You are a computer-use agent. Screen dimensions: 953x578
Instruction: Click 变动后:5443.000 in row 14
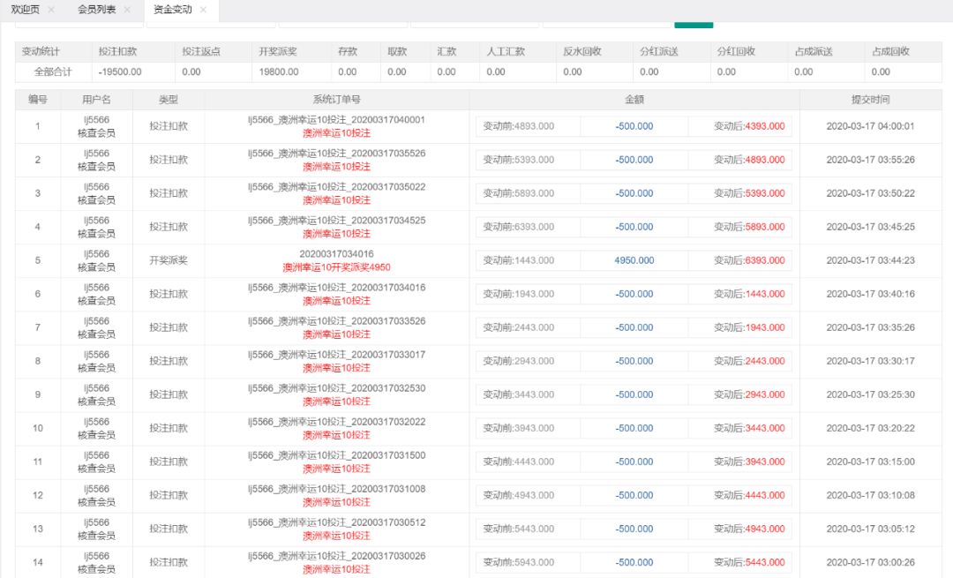pyautogui.click(x=749, y=562)
